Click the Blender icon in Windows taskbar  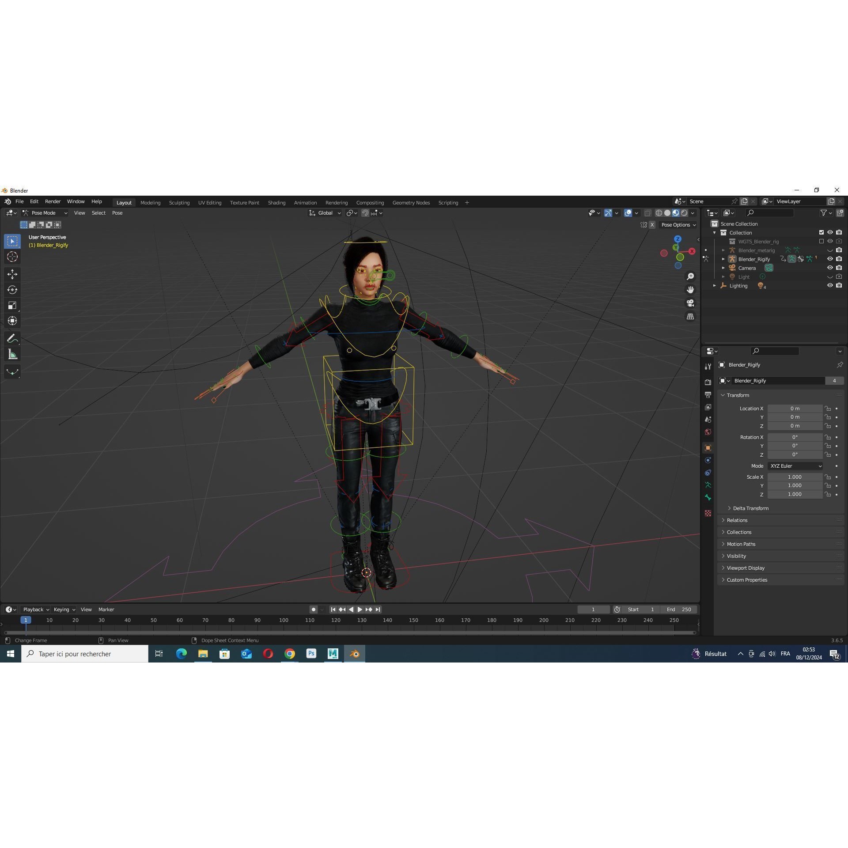tap(355, 654)
